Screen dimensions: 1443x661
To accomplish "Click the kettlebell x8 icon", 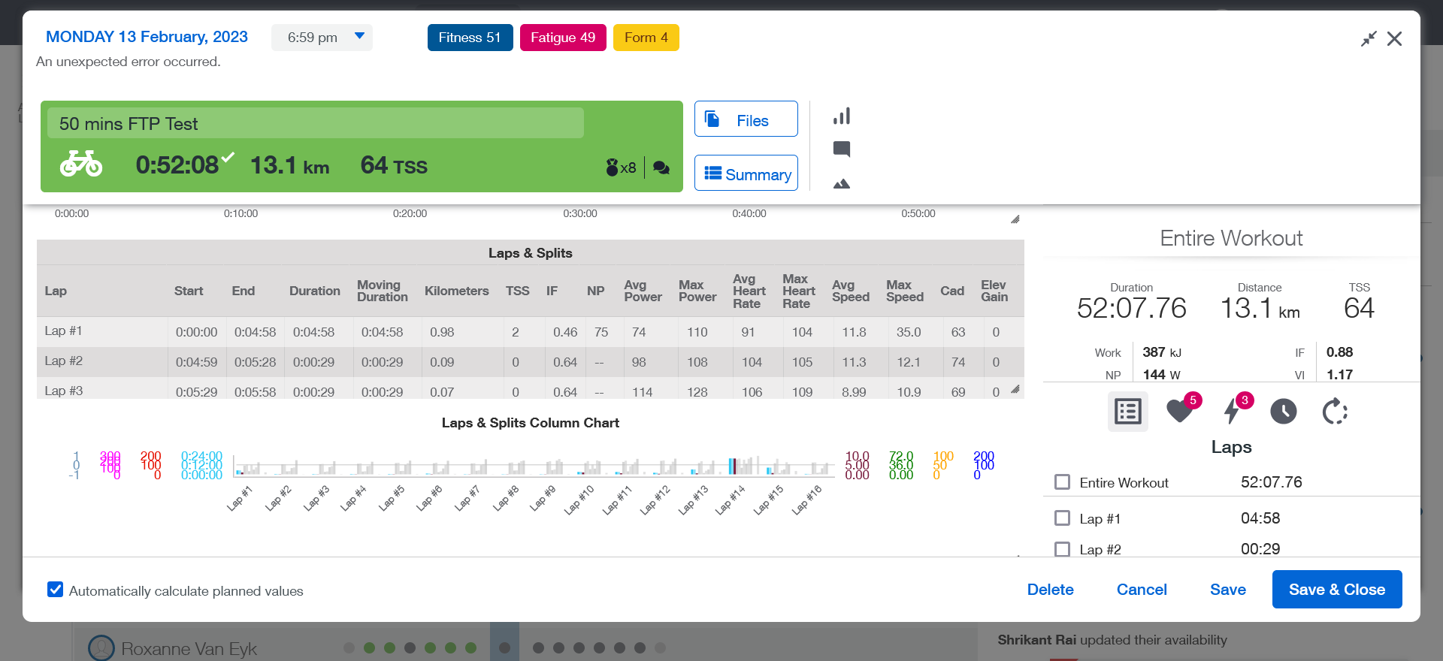I will pyautogui.click(x=621, y=168).
